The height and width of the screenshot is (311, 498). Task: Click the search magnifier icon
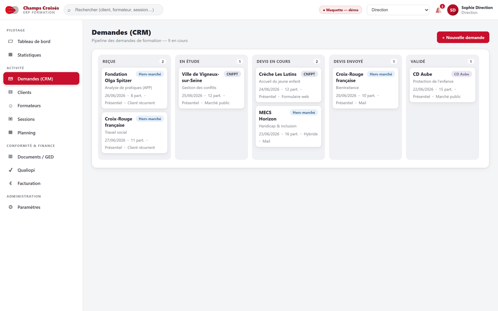[x=69, y=10]
